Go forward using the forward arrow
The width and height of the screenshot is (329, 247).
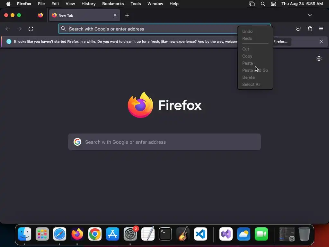pos(19,29)
